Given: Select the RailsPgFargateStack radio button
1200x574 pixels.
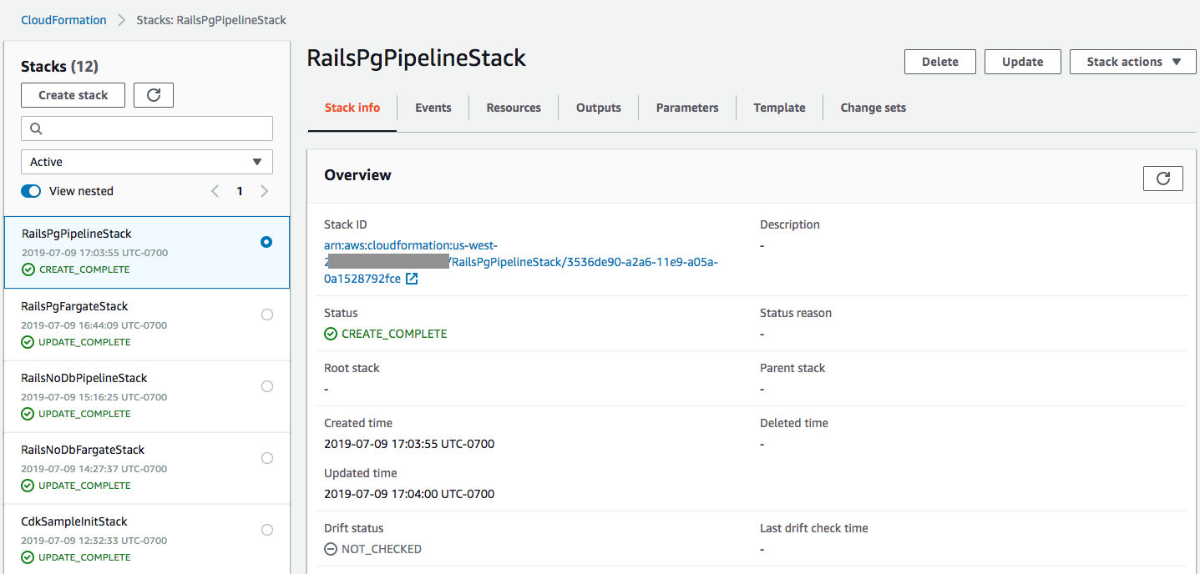Looking at the screenshot, I should [x=267, y=315].
